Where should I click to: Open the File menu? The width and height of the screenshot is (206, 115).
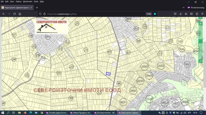click(x=2, y=2)
